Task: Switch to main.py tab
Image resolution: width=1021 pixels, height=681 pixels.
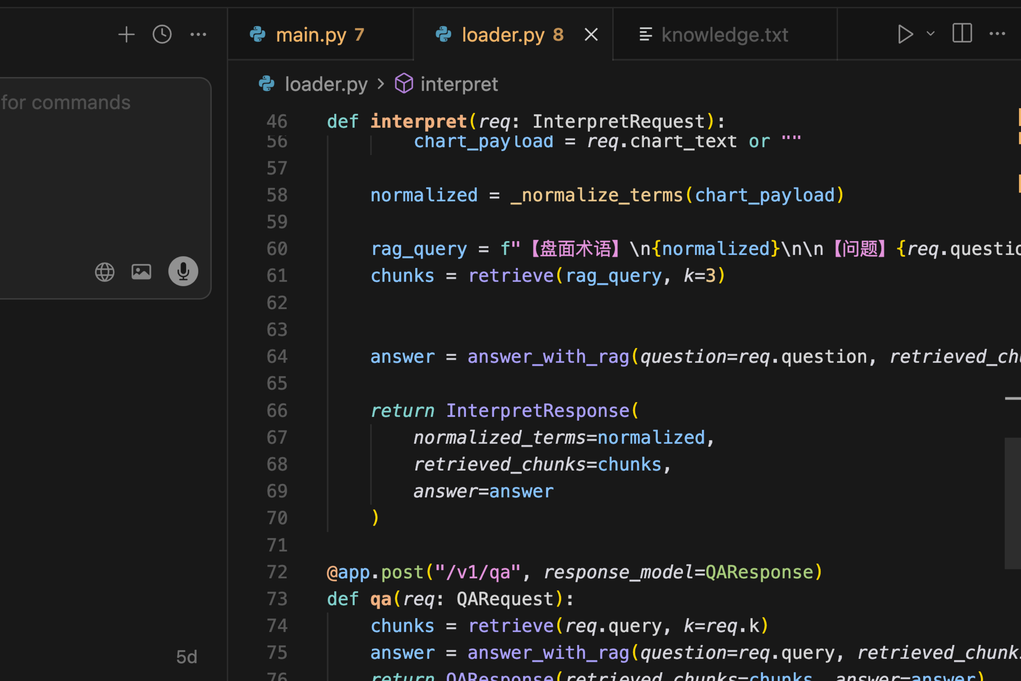Action: click(x=311, y=35)
